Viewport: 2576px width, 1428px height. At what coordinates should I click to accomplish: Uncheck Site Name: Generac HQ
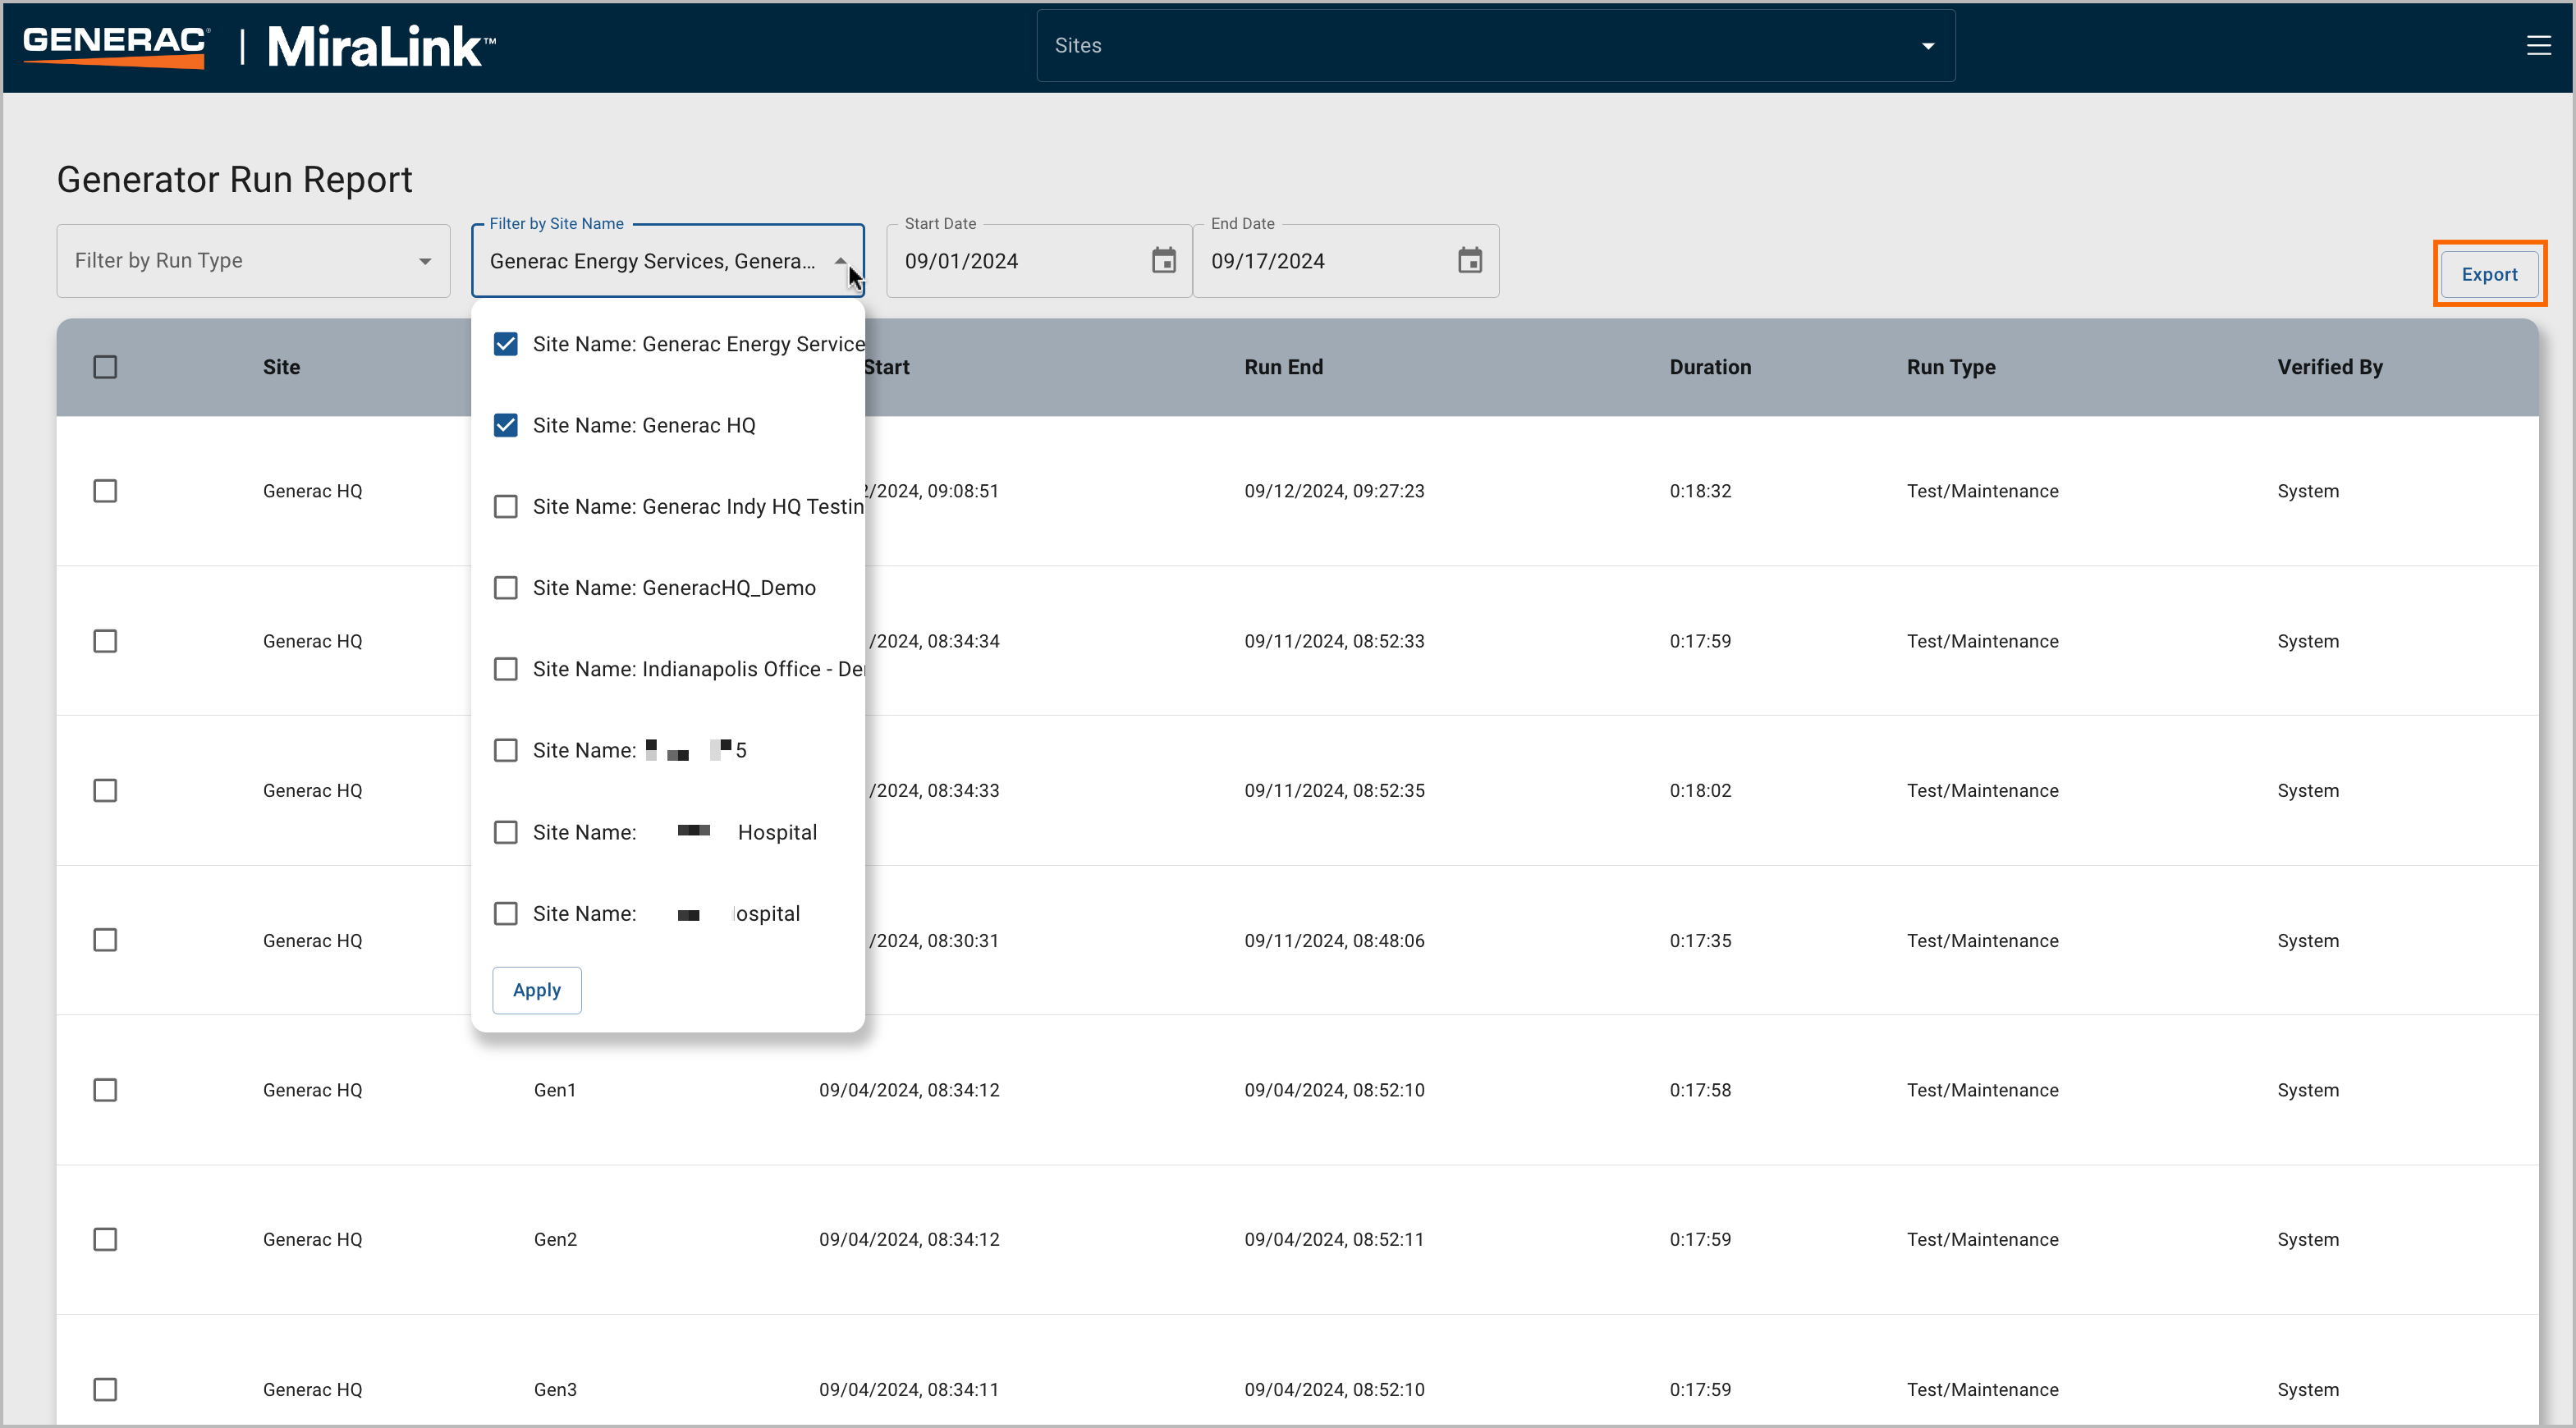pos(506,425)
